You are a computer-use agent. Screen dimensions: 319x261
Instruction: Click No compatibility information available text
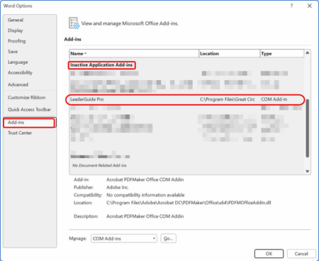(145, 195)
